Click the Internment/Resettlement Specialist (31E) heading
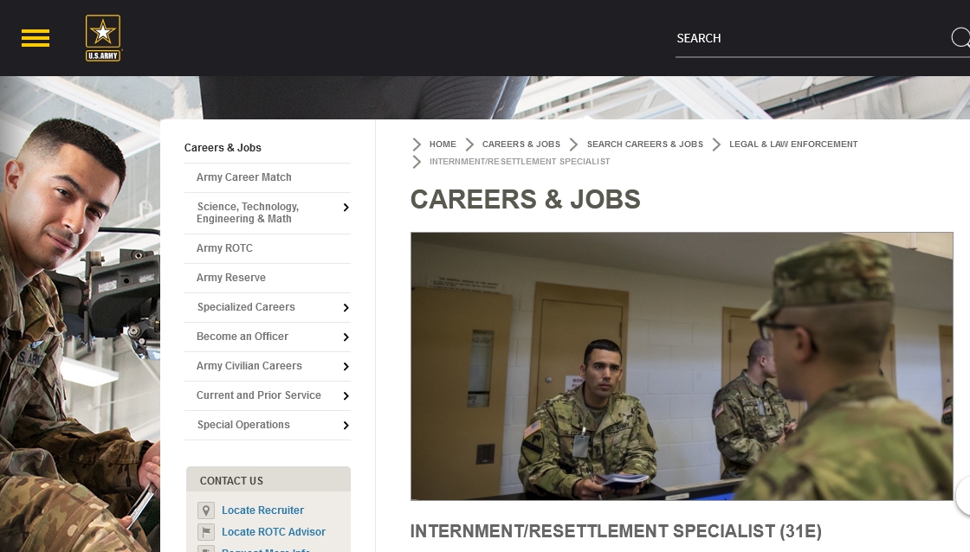 [616, 531]
